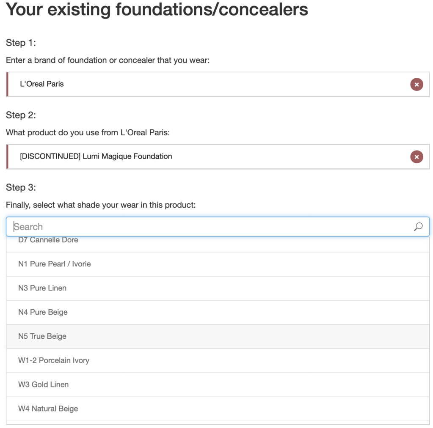
Task: Choose N1 Pure Pearl / Ivorie shade
Action: tap(55, 264)
